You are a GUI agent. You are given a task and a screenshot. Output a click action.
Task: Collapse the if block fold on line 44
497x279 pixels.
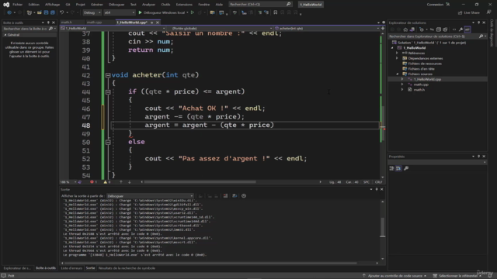(108, 91)
